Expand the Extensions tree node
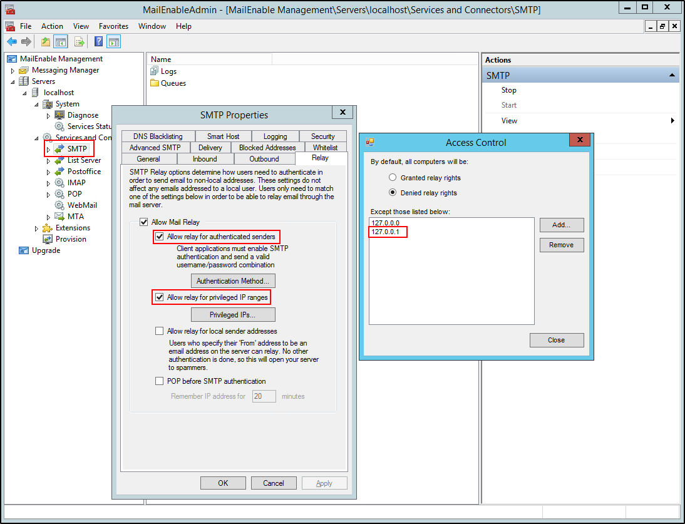 (x=36, y=229)
